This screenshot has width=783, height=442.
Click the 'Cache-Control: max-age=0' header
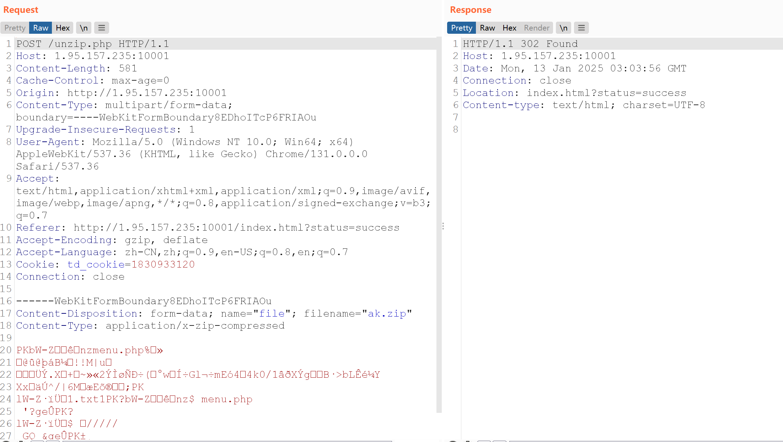pyautogui.click(x=92, y=81)
